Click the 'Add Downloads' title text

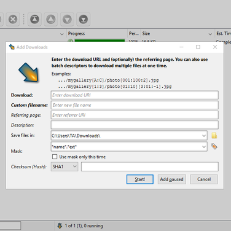[32, 47]
